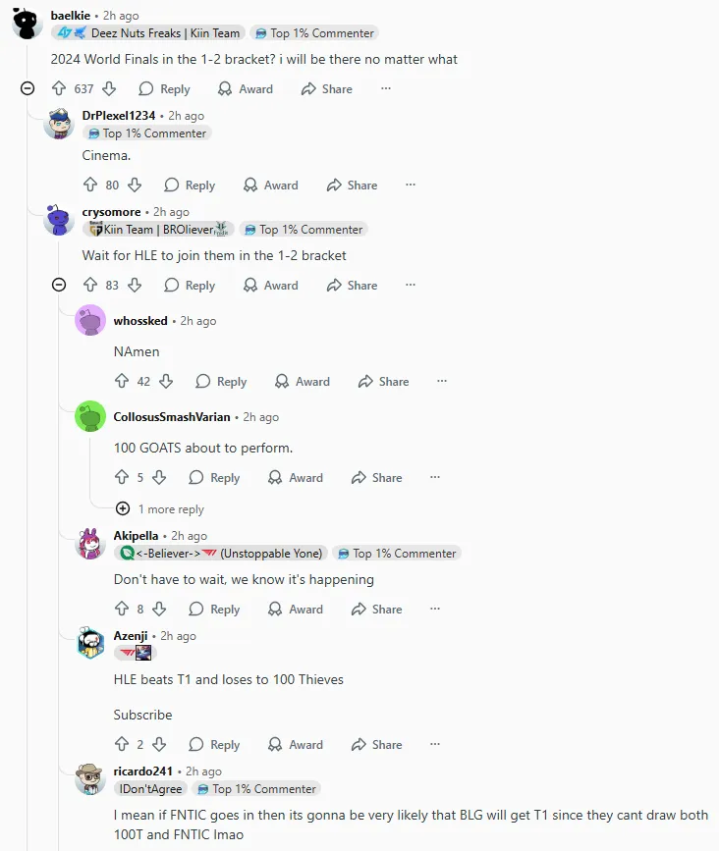
Task: Click Award on CollosusSmashVarian's comment
Action: click(296, 478)
